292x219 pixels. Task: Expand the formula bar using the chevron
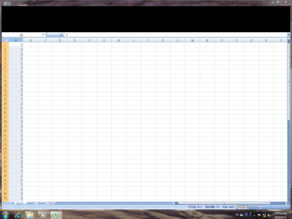point(288,35)
